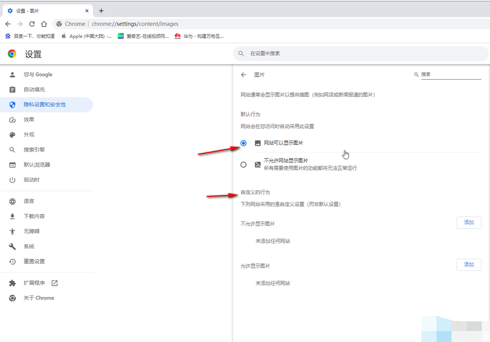Open 百度一下 bookmark
The image size is (490, 342).
pos(30,36)
